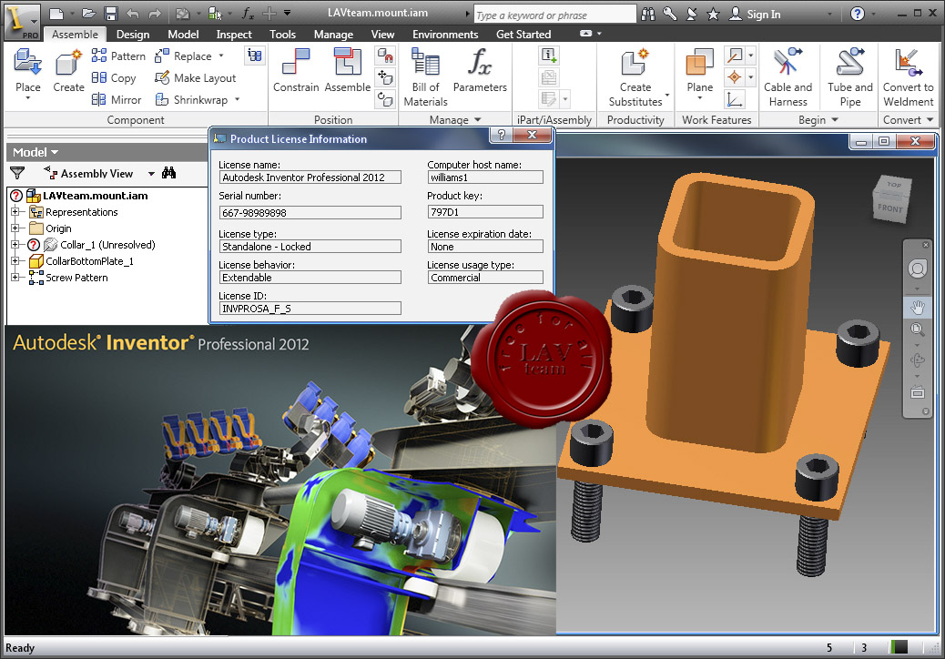Click the Orbit tool in navigation bar
The image size is (945, 659).
[918, 360]
